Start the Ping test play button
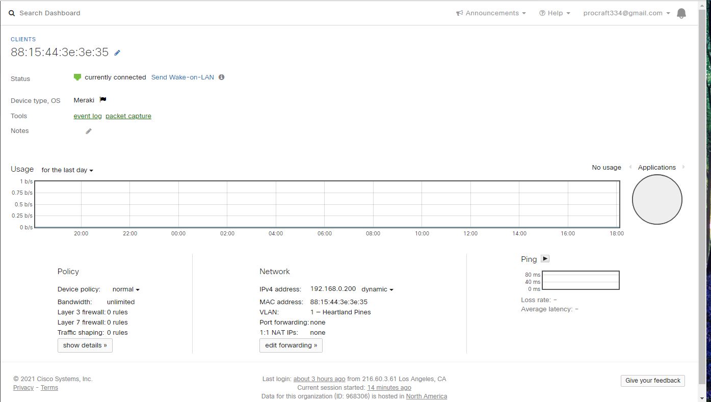The width and height of the screenshot is (711, 402). pyautogui.click(x=545, y=259)
